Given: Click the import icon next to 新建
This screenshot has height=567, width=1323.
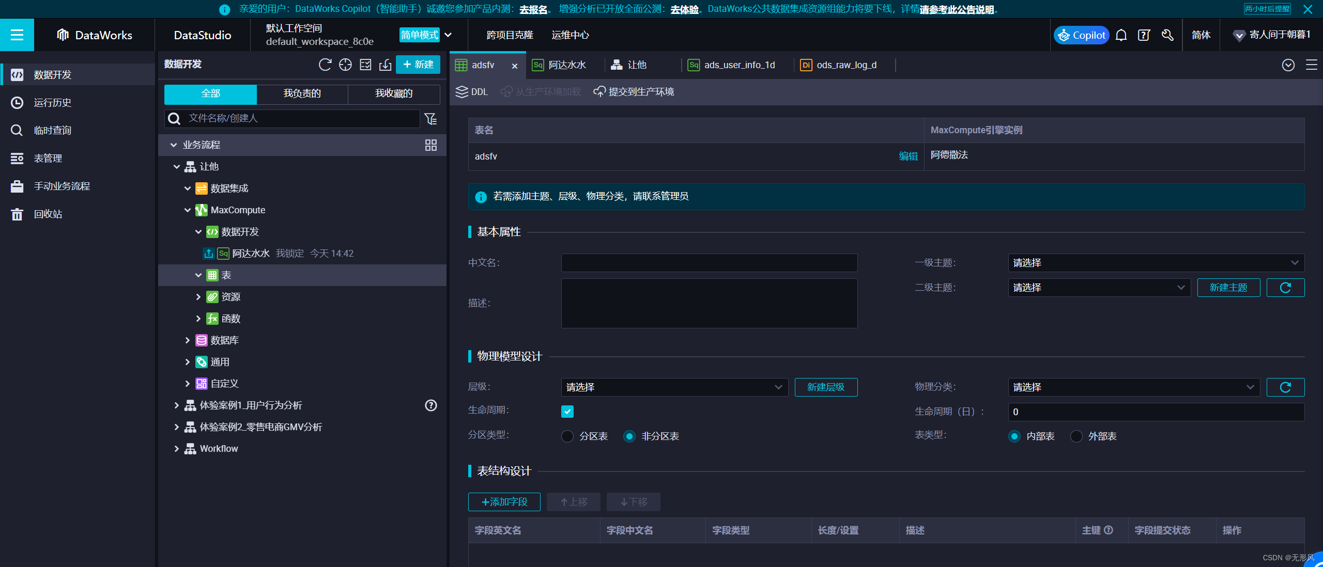Looking at the screenshot, I should pyautogui.click(x=385, y=65).
